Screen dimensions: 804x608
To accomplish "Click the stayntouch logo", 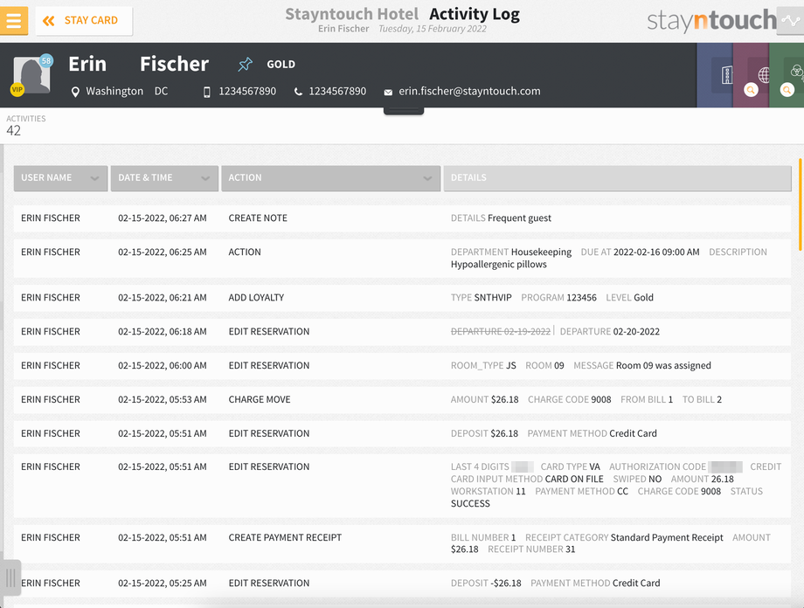I will (711, 20).
